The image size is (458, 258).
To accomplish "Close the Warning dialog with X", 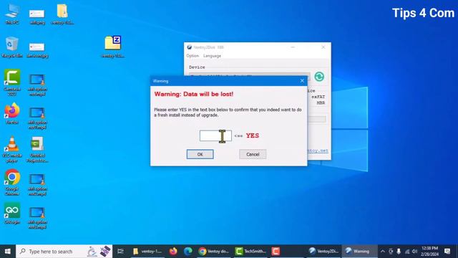I will coord(302,81).
